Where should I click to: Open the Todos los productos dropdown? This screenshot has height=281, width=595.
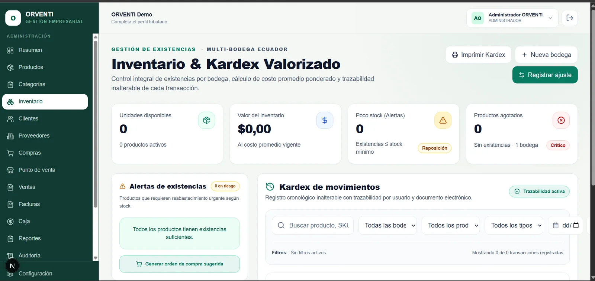(x=451, y=225)
